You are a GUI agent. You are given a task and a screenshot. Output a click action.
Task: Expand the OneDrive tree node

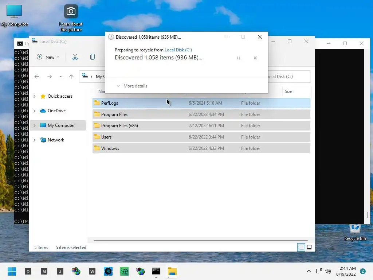click(x=35, y=111)
